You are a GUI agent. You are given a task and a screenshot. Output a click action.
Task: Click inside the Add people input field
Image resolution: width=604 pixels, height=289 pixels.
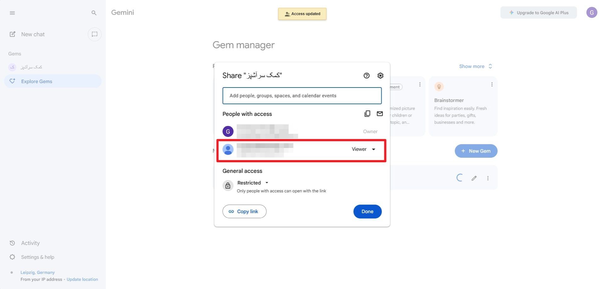[x=301, y=95]
